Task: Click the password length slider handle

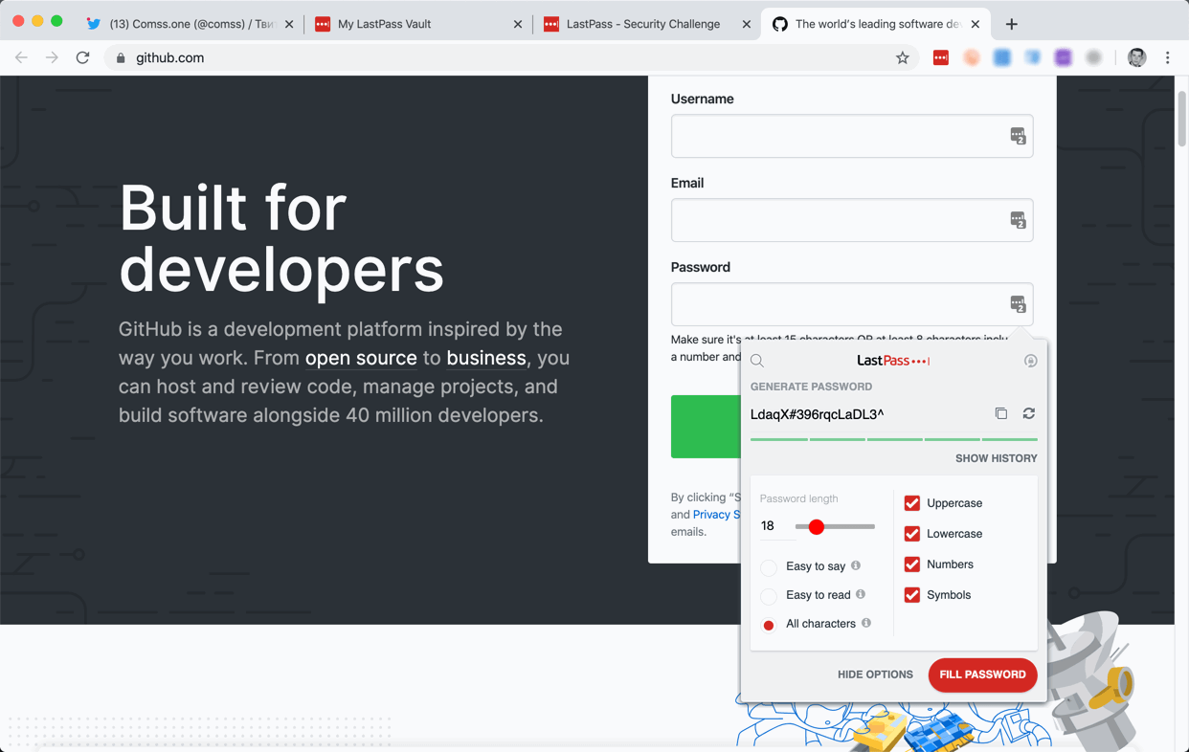Action: pos(817,526)
